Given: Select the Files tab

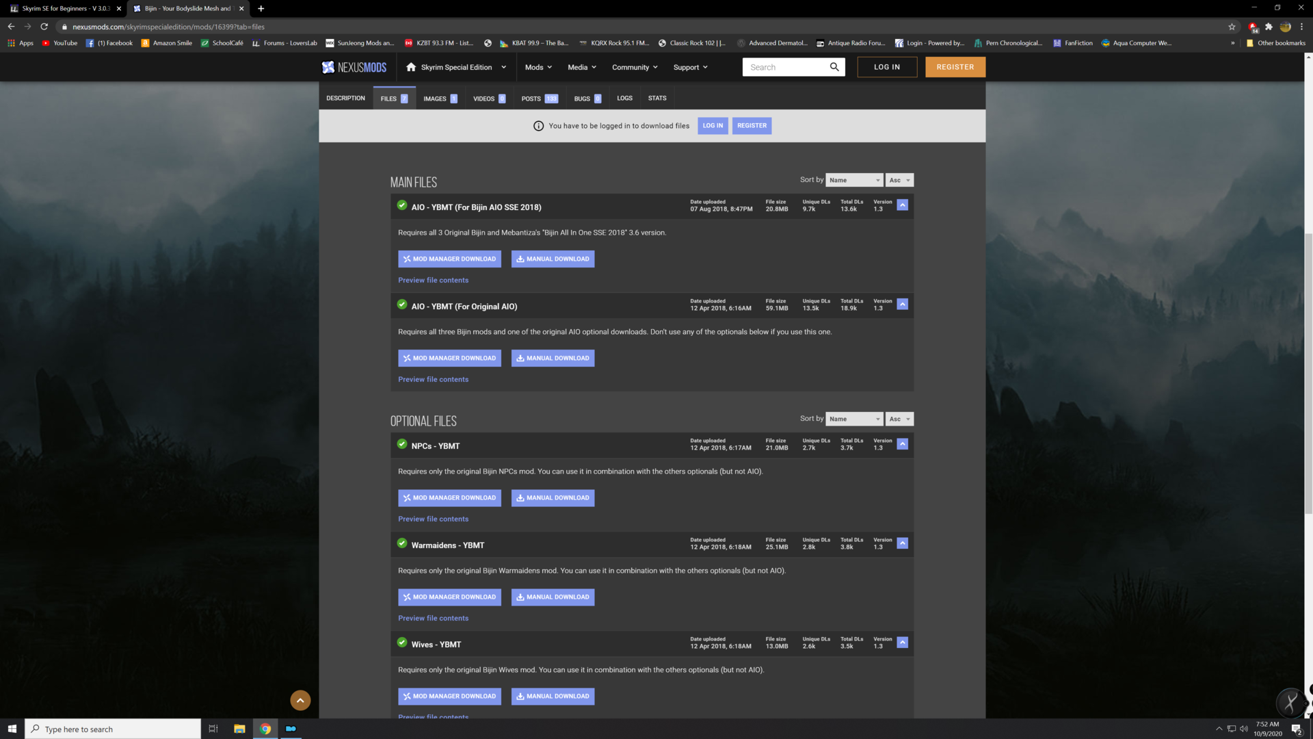Looking at the screenshot, I should coord(395,99).
